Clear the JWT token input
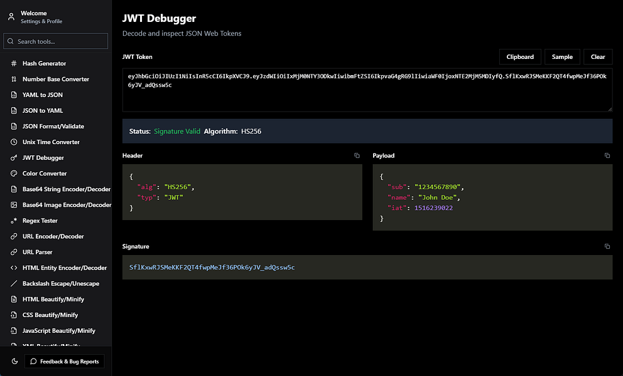 [597, 56]
